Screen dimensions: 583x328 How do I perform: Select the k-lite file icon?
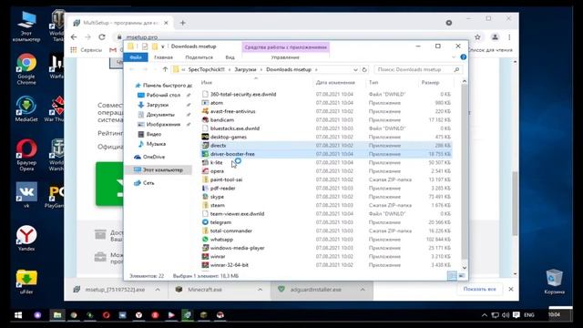[205, 162]
